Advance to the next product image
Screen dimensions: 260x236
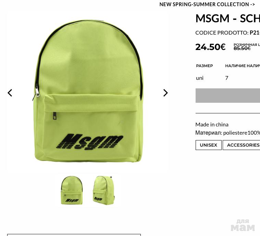tap(165, 93)
